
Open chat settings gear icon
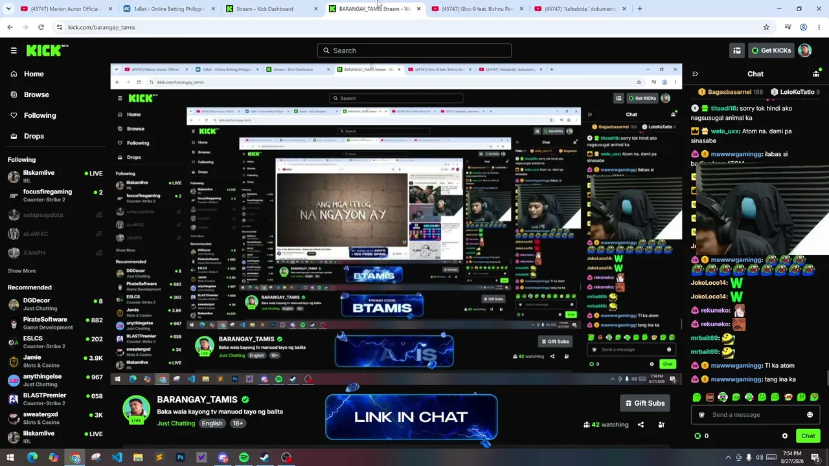click(785, 436)
